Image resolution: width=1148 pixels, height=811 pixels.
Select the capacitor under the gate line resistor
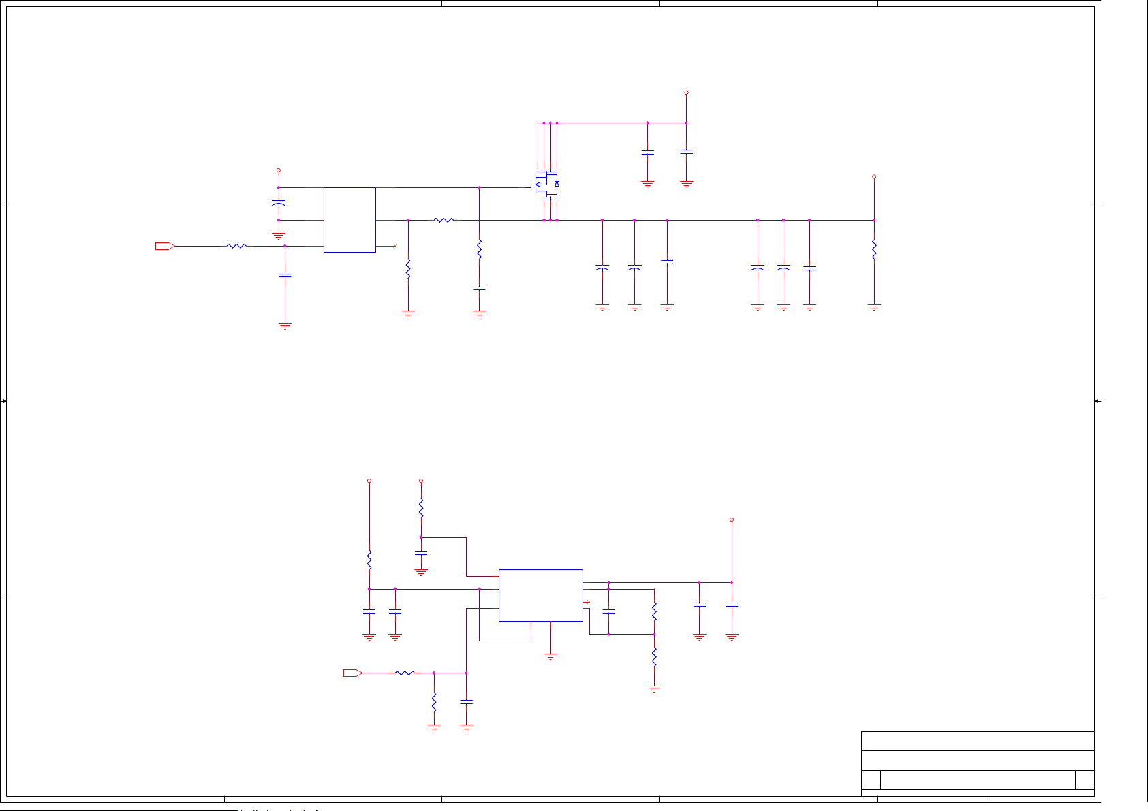(479, 288)
